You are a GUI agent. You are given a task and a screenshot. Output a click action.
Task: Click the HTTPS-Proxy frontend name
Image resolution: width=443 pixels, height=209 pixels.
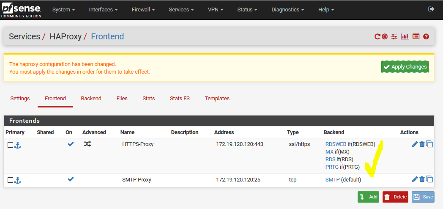click(138, 144)
